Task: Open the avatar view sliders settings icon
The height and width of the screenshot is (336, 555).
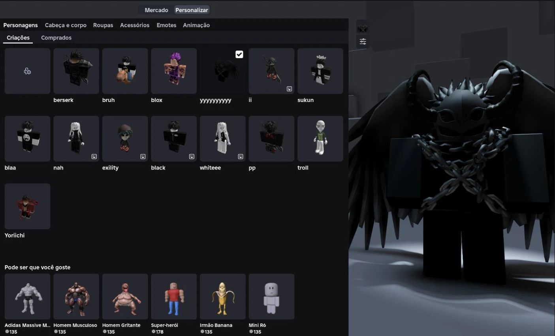Action: pyautogui.click(x=363, y=42)
